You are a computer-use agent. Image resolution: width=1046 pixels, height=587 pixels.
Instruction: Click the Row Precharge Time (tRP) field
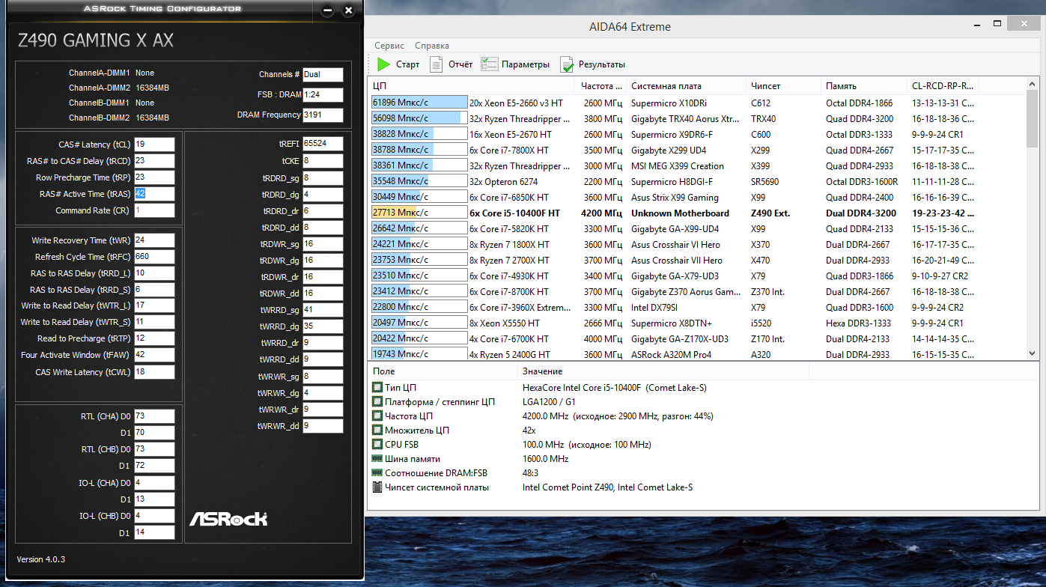154,177
